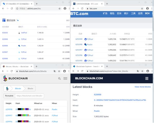Bookmark the oklink.com/btc page with star
The width and height of the screenshot is (154, 124).
click(x=59, y=9)
